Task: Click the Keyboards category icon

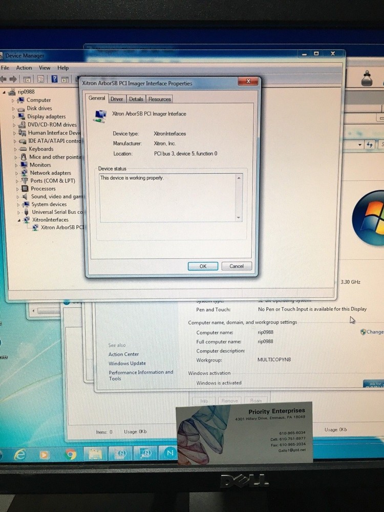Action: (x=23, y=149)
